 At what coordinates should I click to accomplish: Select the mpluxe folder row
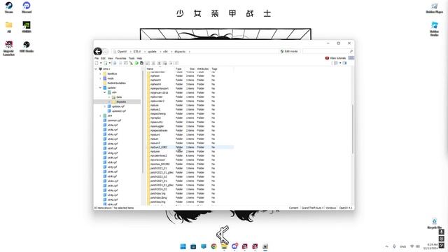click(190, 105)
